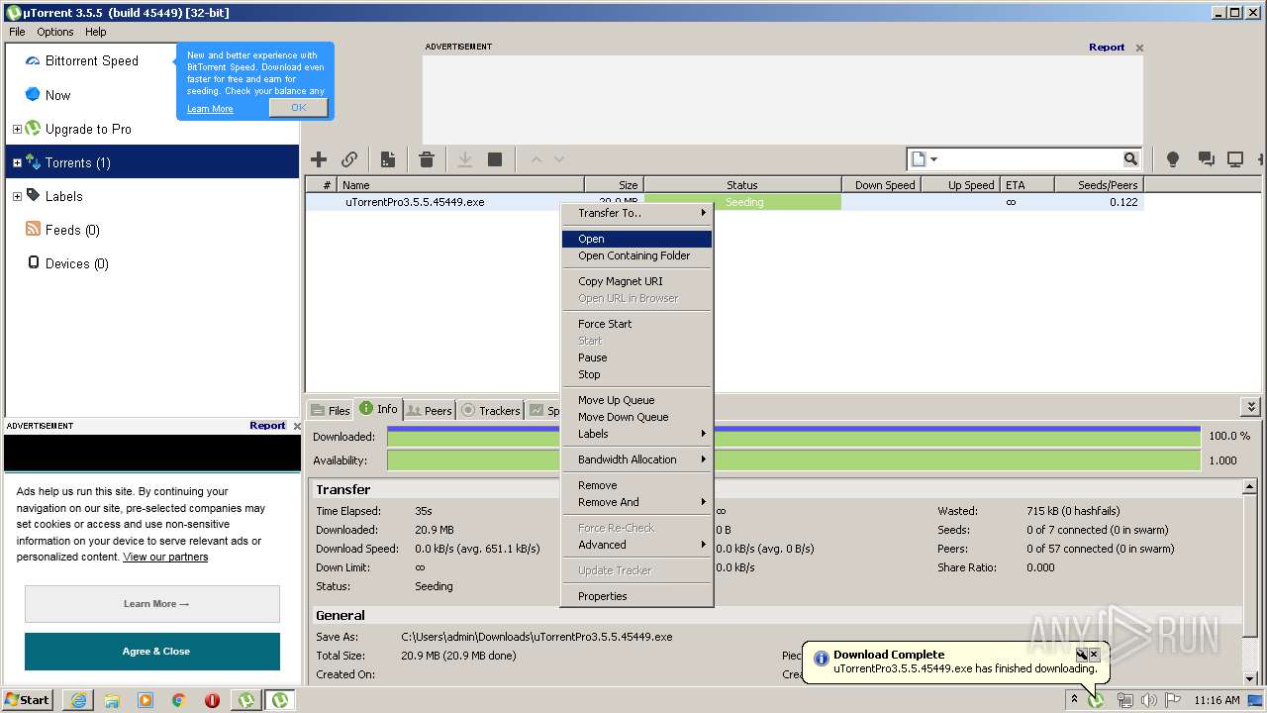Image resolution: width=1267 pixels, height=713 pixels.
Task: Click the Move Up Queue arrow icon
Action: [x=536, y=159]
